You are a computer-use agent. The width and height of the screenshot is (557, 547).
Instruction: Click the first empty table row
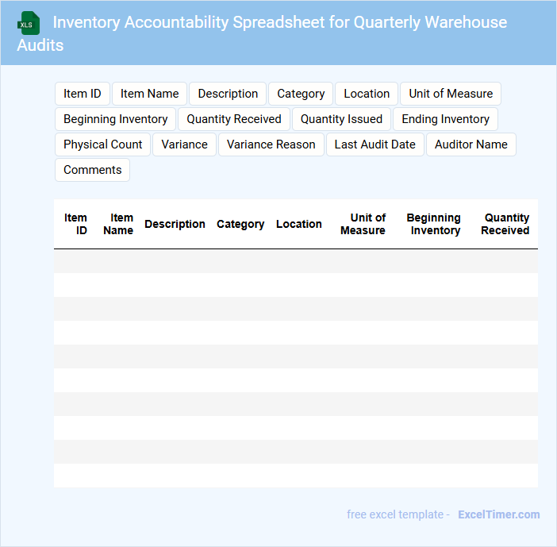[x=295, y=261]
